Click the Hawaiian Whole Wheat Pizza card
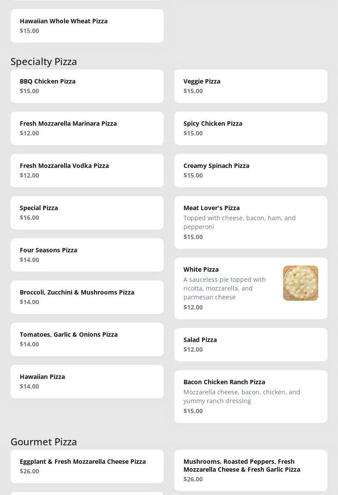Image resolution: width=338 pixels, height=495 pixels. [x=87, y=26]
